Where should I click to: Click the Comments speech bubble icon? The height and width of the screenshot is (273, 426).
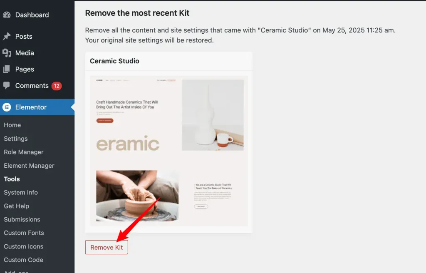[7, 86]
